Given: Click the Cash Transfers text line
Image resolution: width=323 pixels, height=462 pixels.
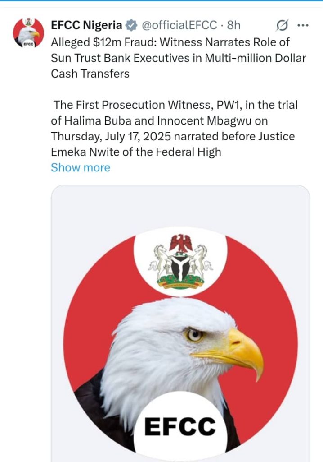Looking at the screenshot, I should (x=90, y=74).
